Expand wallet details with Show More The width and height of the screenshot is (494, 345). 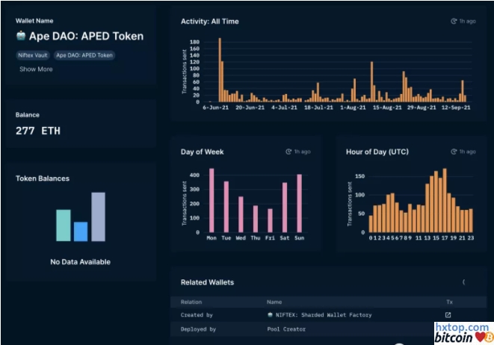coord(36,69)
